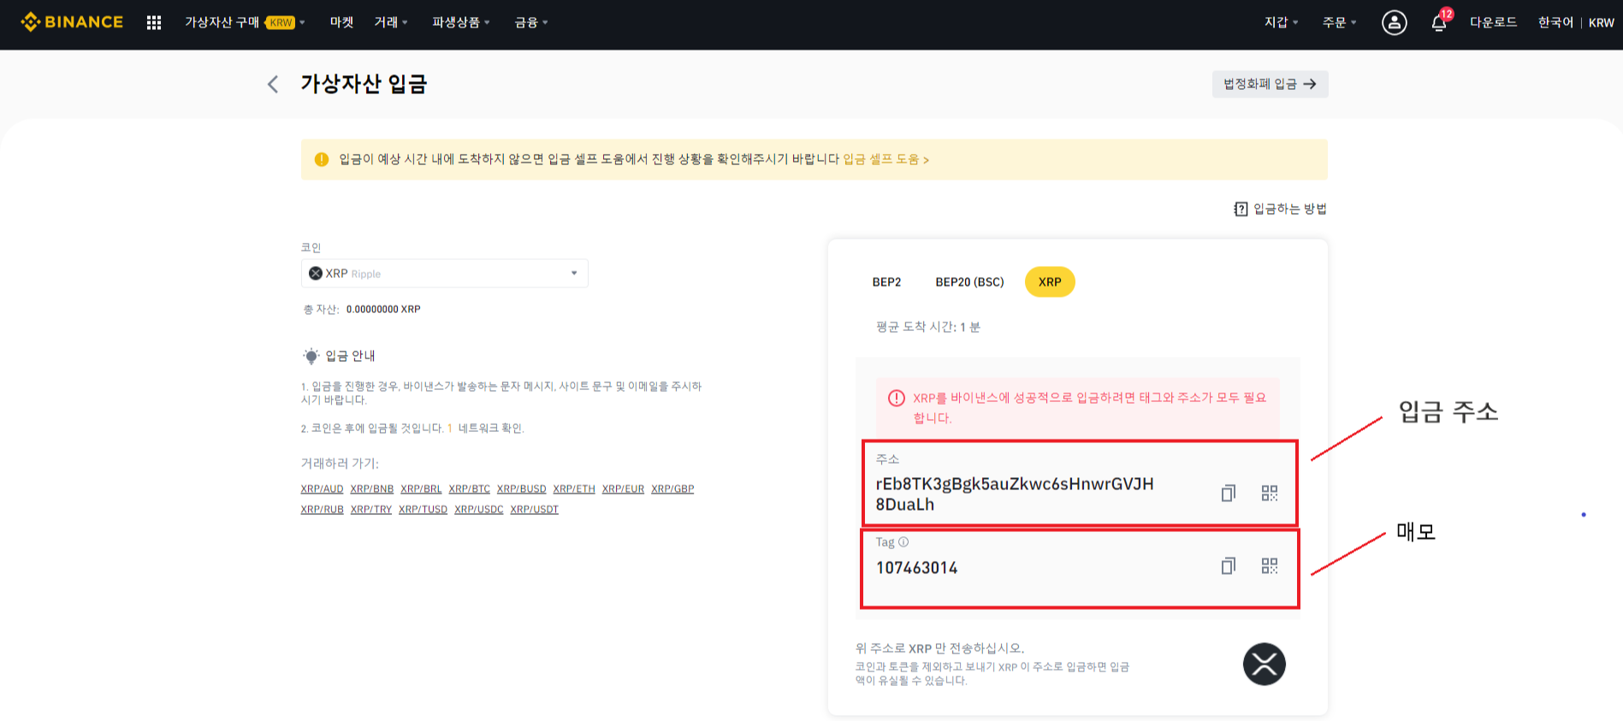Click the help question icon beside 입금하는 방법
Screen dimensions: 1623x721
click(x=1241, y=209)
